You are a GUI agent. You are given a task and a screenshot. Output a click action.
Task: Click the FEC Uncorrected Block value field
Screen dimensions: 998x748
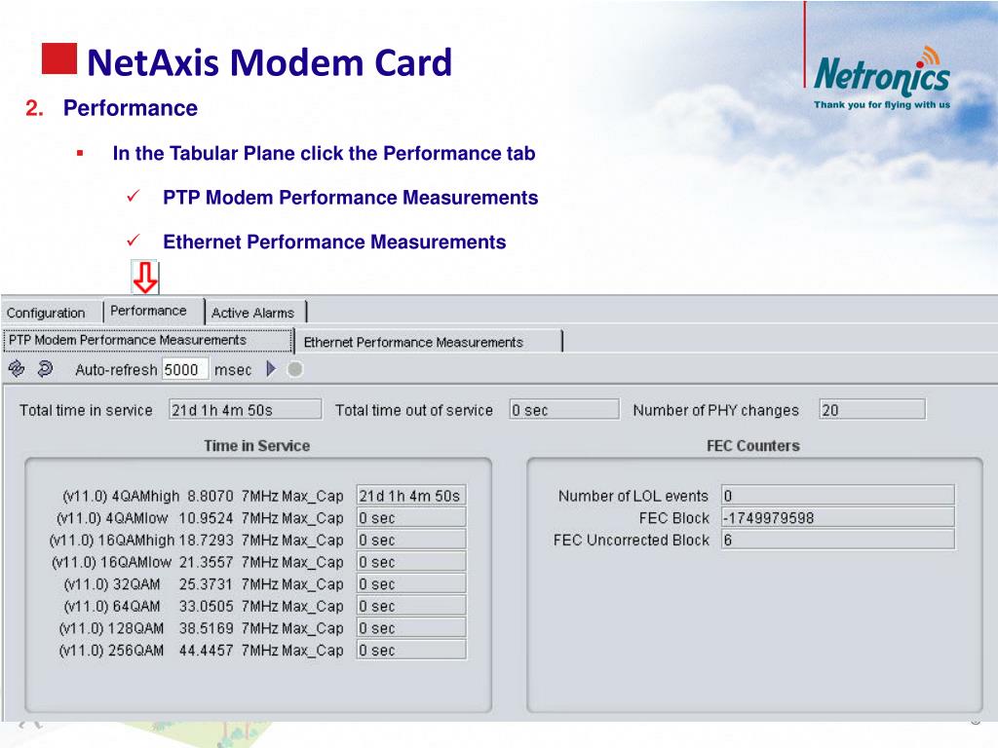coord(838,540)
